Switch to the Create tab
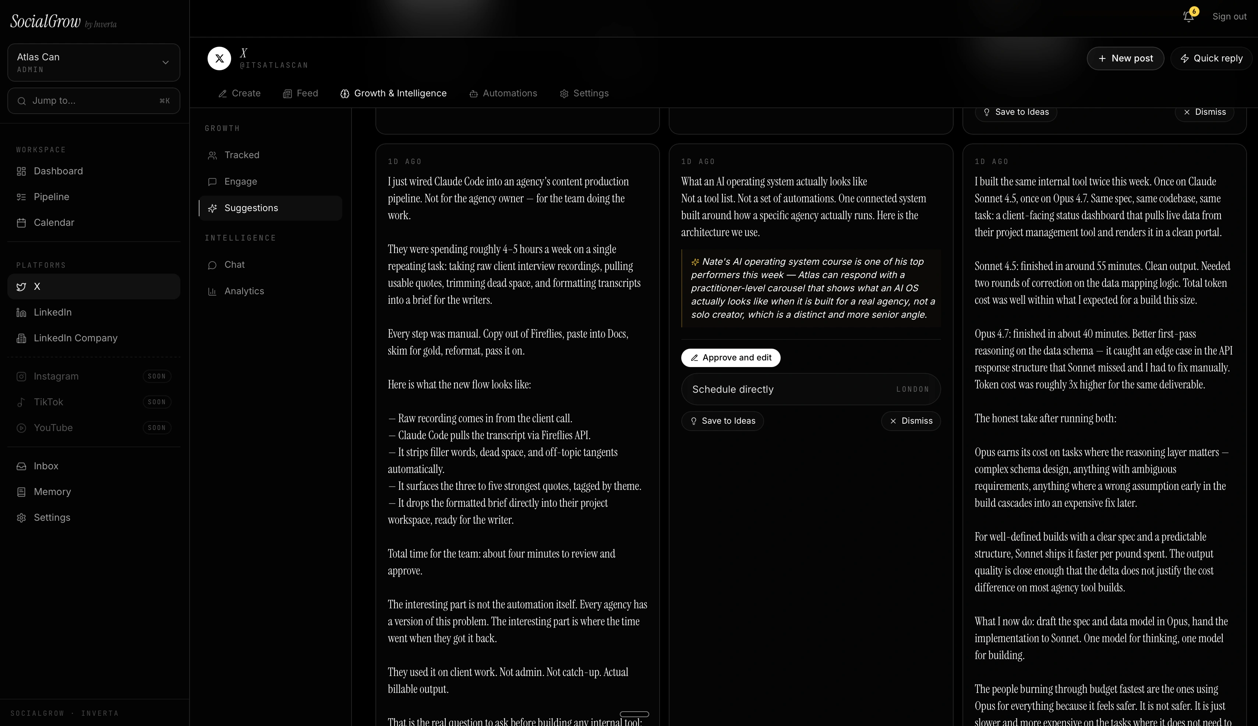 [240, 93]
